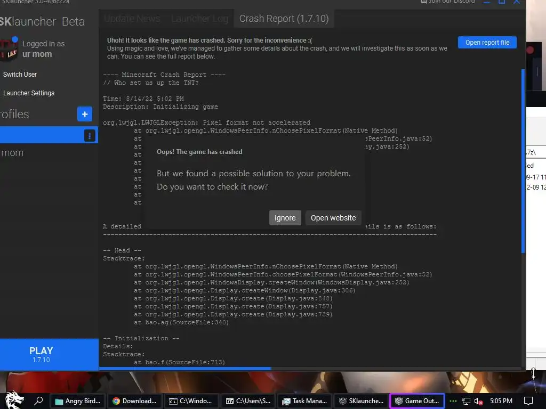Open notification center icon

coord(528,401)
